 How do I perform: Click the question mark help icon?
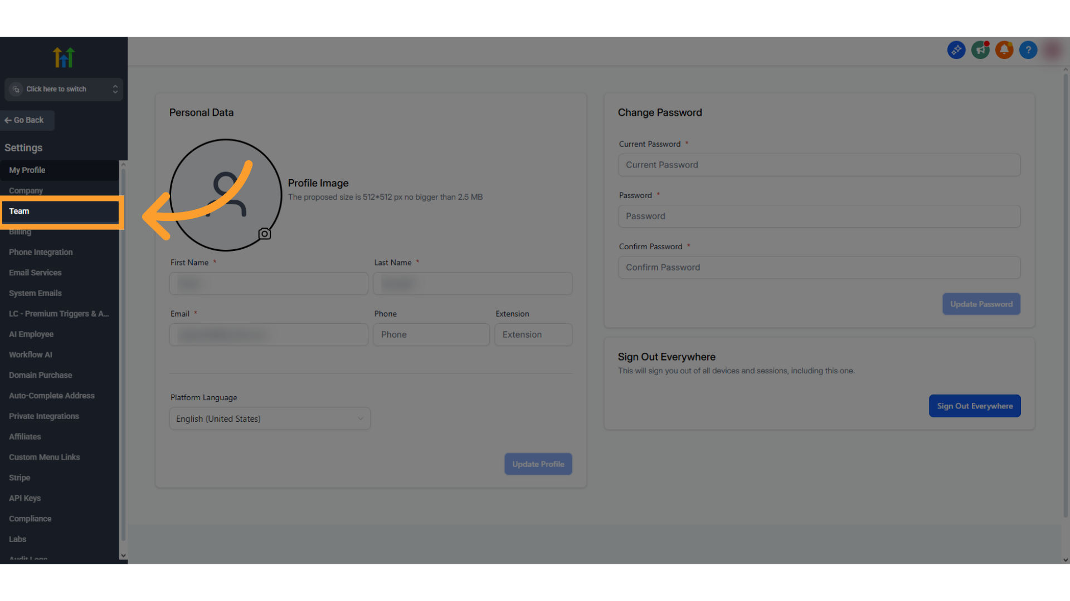point(1028,50)
